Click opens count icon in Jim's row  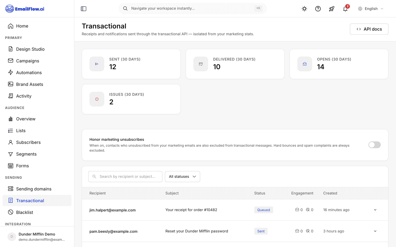click(297, 210)
